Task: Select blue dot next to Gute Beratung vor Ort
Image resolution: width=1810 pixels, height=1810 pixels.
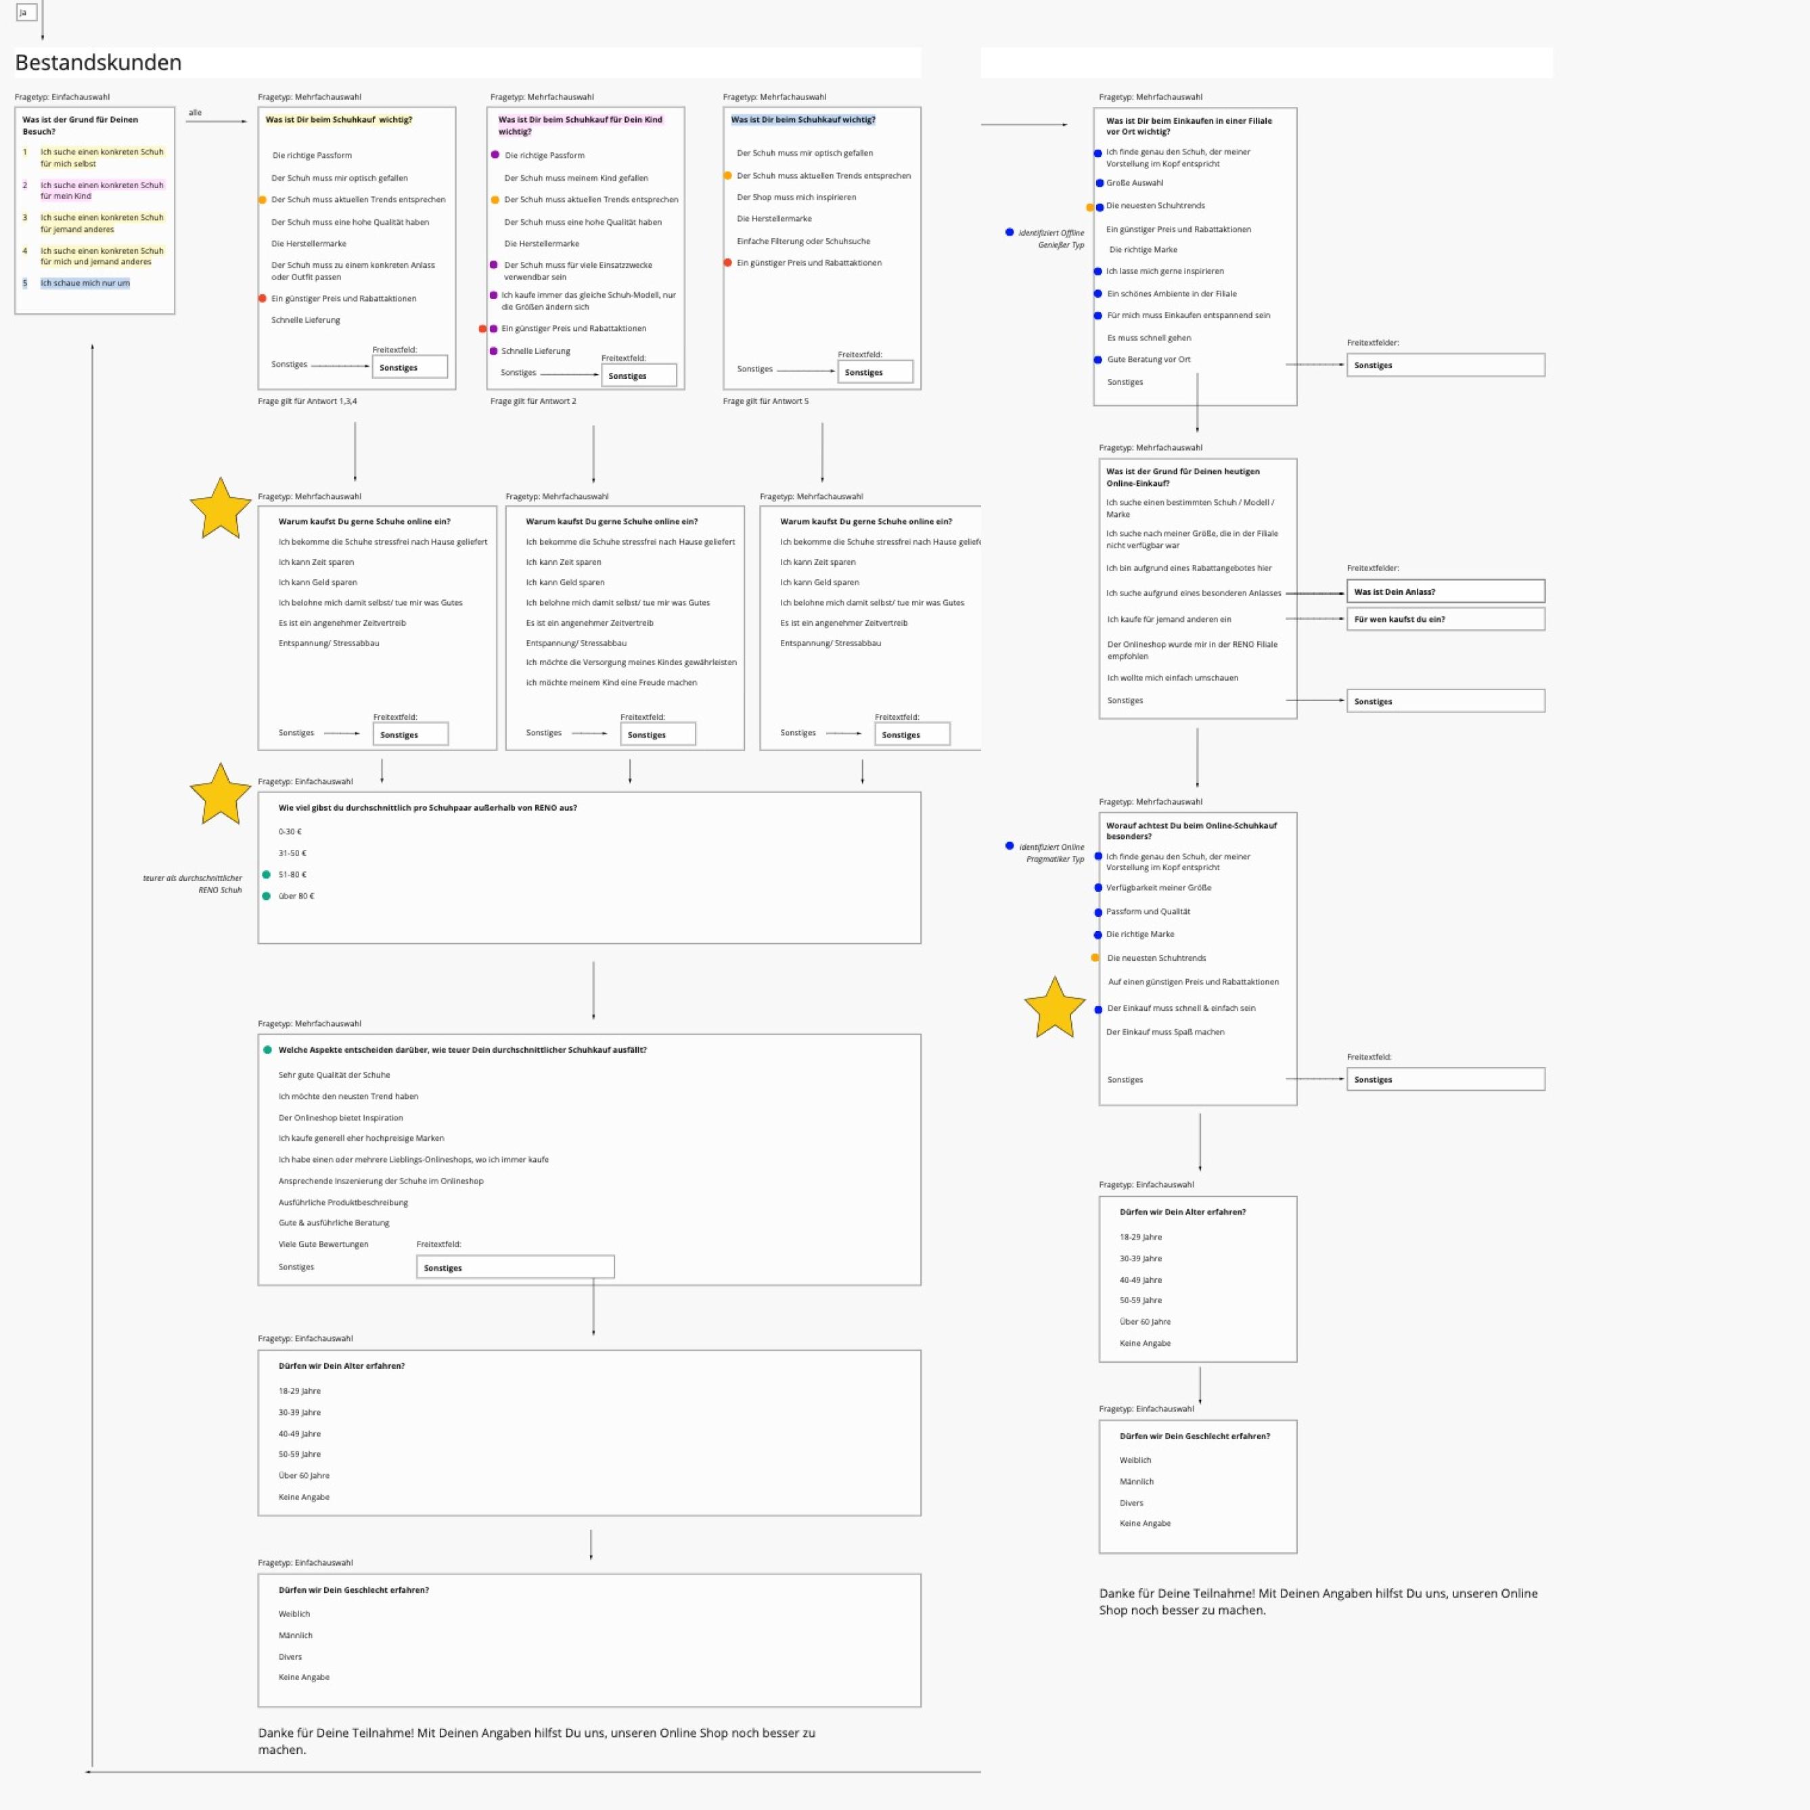Action: pos(1098,360)
